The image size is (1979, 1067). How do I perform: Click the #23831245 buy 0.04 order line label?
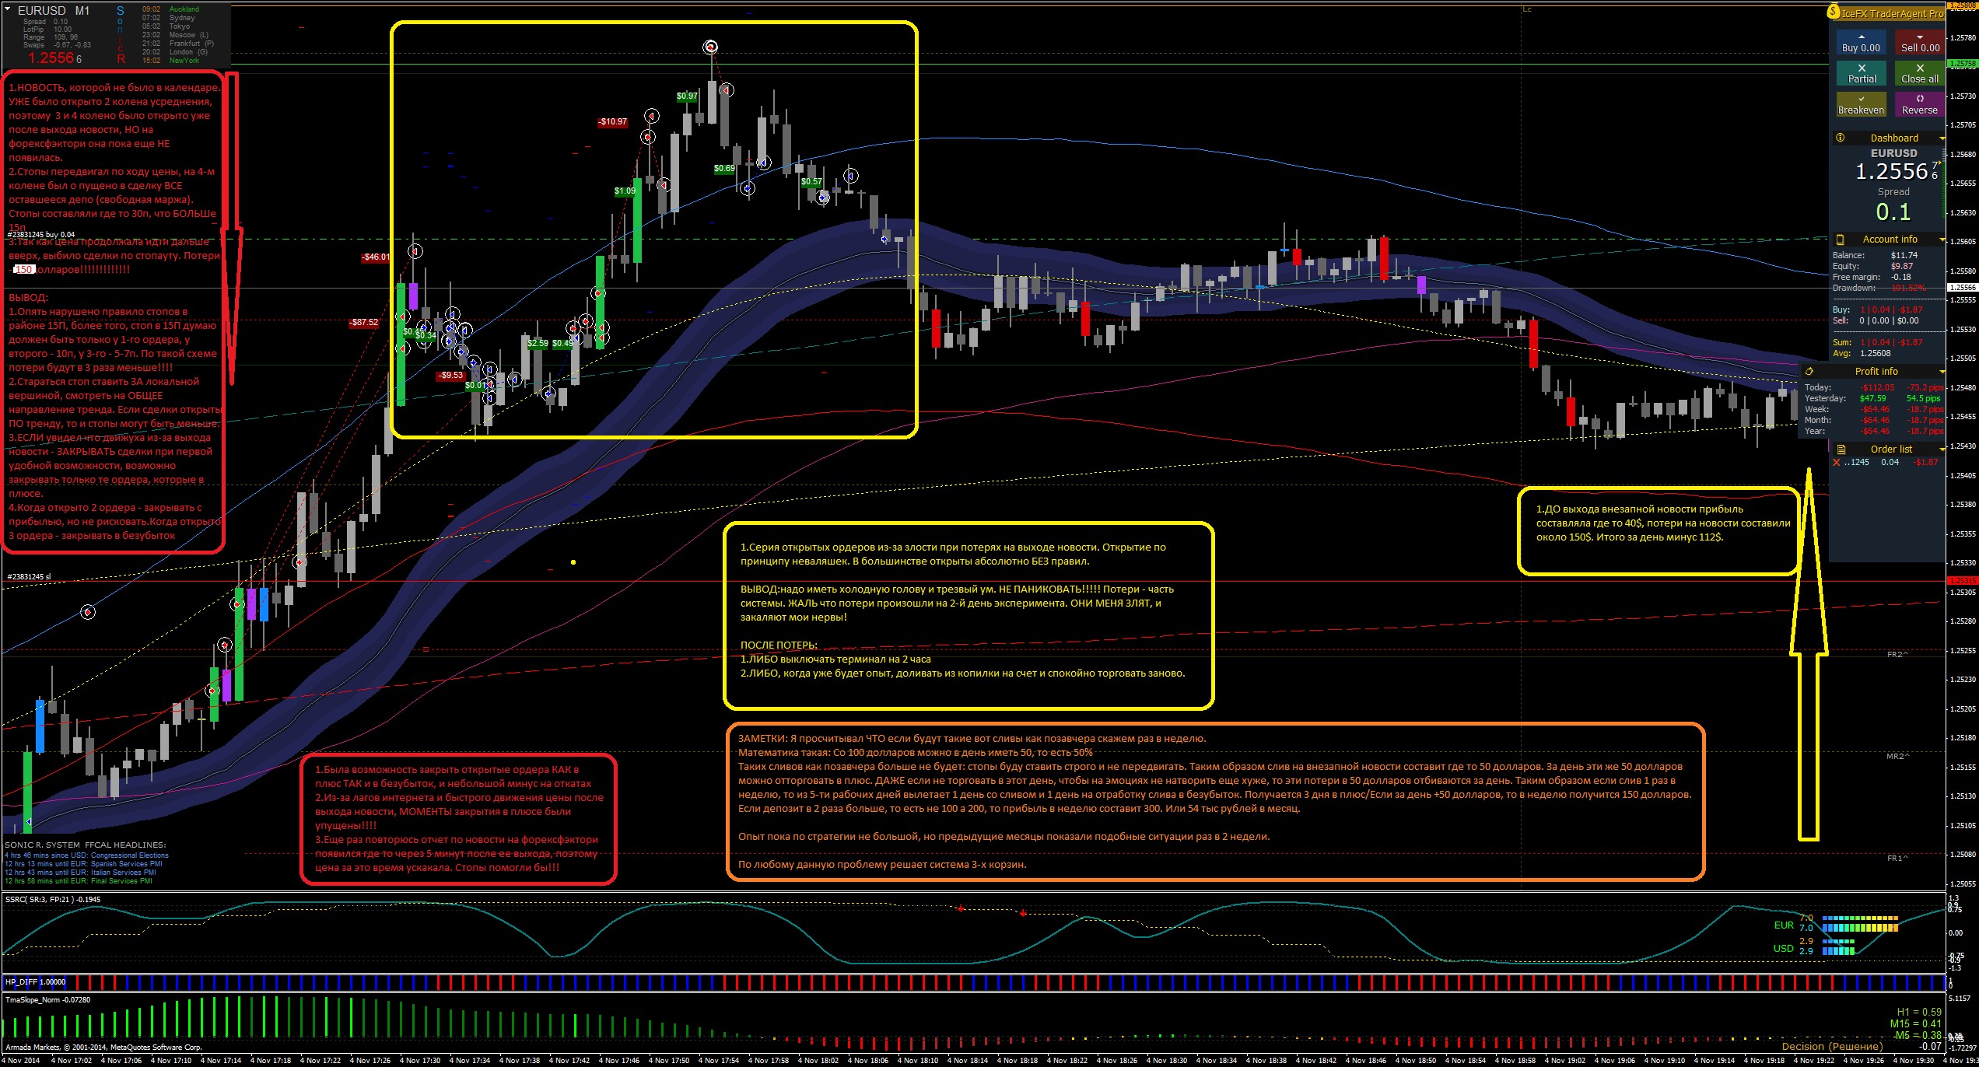[x=40, y=235]
